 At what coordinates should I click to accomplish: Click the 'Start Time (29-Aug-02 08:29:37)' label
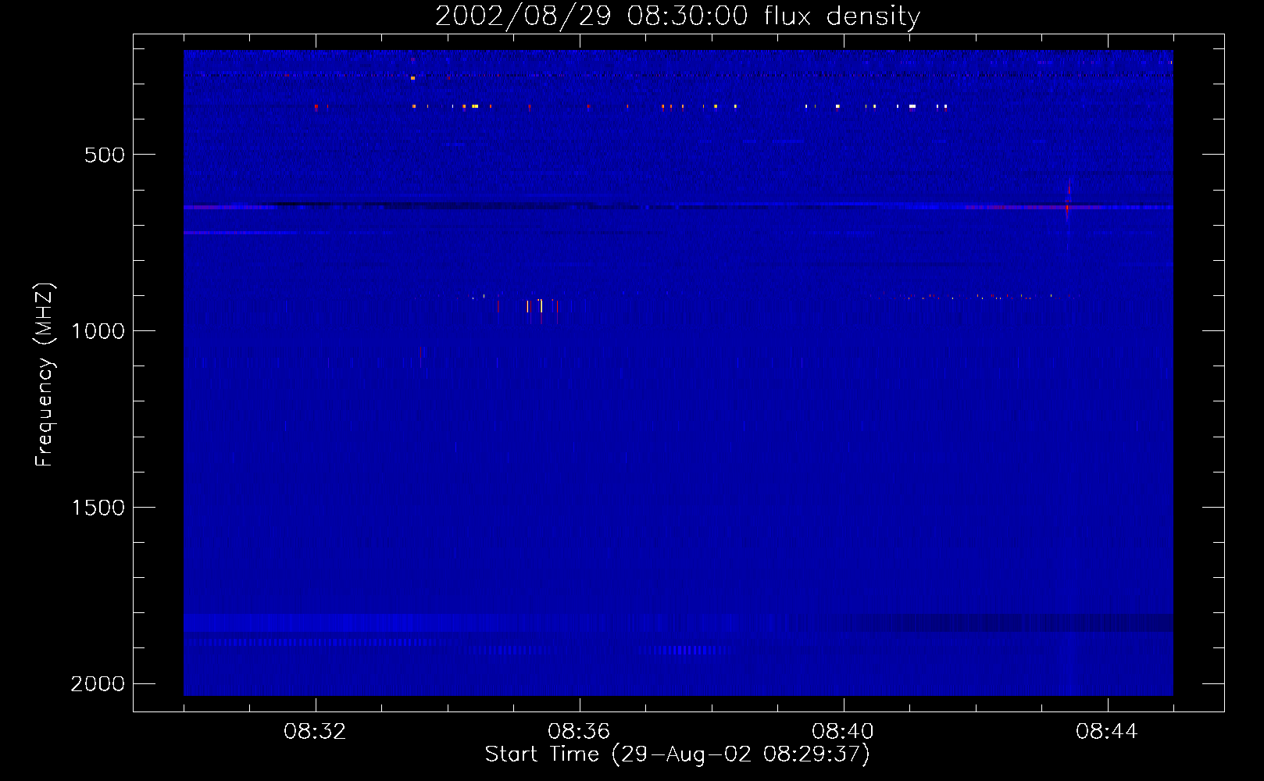coord(677,754)
